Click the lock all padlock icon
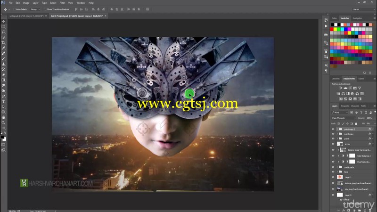 356,123
